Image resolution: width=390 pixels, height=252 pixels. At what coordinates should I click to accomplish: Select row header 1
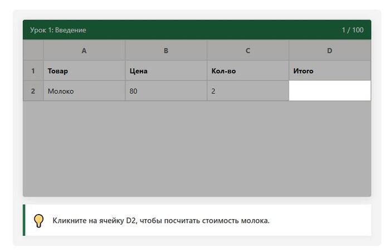(33, 71)
